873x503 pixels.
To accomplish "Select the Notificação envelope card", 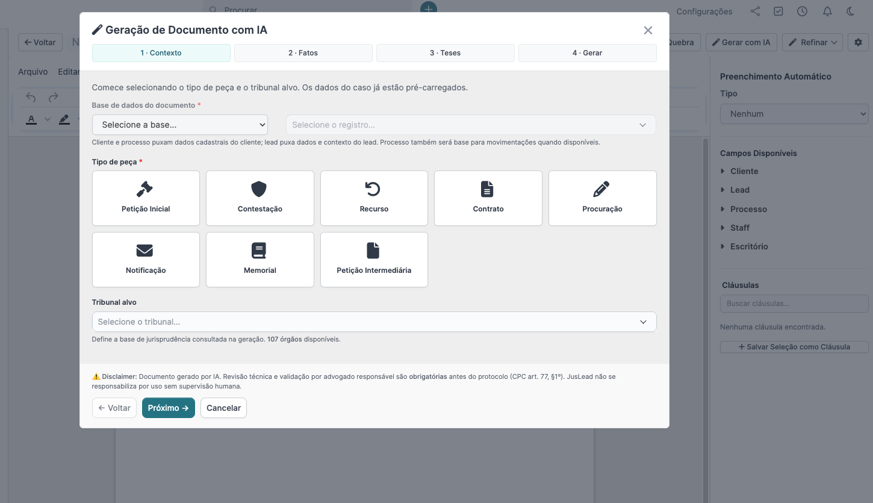I will click(x=146, y=260).
